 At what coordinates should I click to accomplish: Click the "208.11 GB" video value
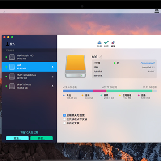click(x=109, y=98)
